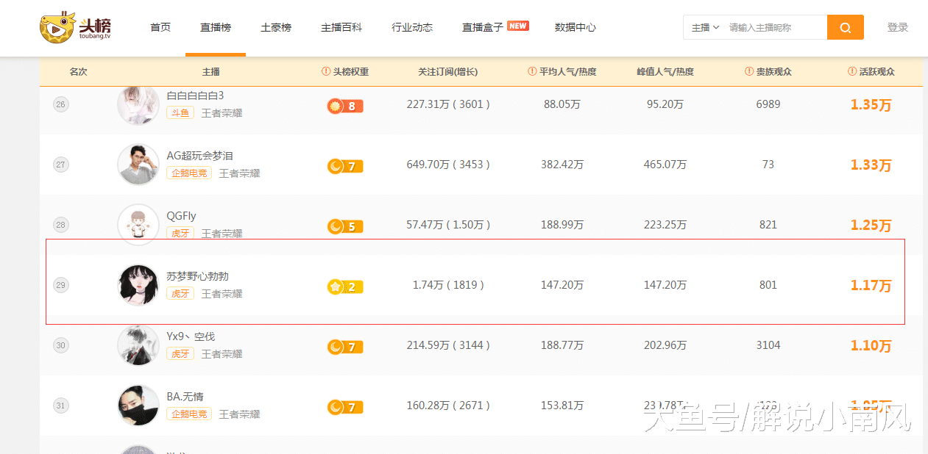This screenshot has height=454, width=928.
Task: Click the avatar of BA.无情
Action: pyautogui.click(x=138, y=405)
